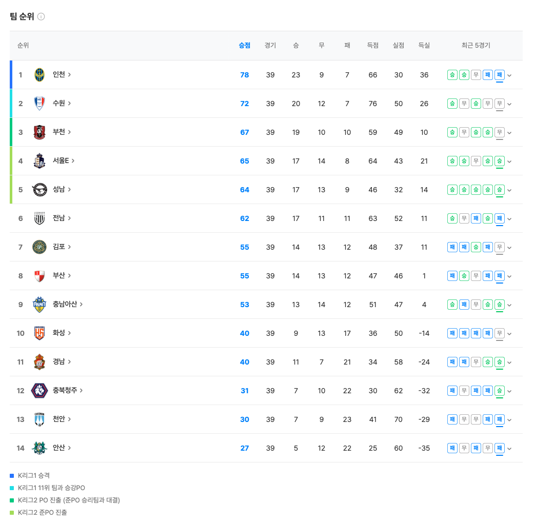Screen dimensions: 535x524
Task: Click the 수원 team crest icon
Action: tap(39, 104)
